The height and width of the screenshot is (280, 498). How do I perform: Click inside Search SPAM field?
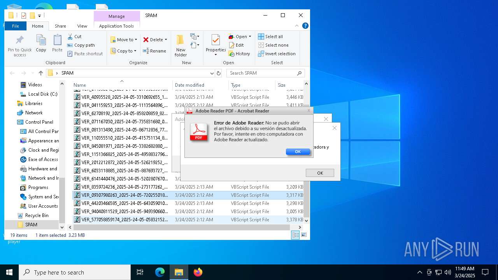coord(262,73)
